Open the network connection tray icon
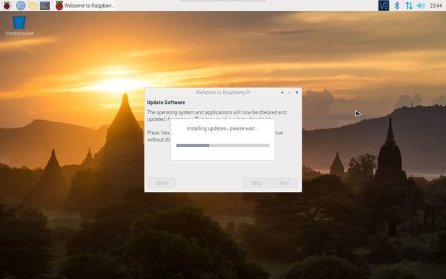The height and width of the screenshot is (279, 446). 409,6
